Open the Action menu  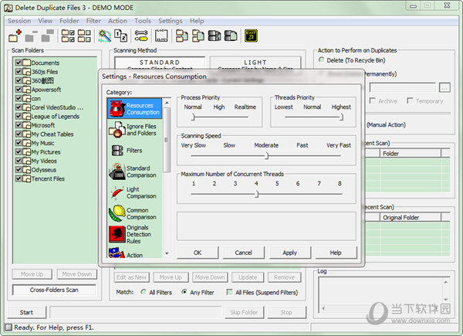pos(117,21)
